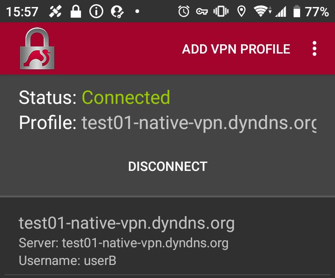Tap the location pin status icon
Viewport: 335px width, 278px height.
(241, 12)
